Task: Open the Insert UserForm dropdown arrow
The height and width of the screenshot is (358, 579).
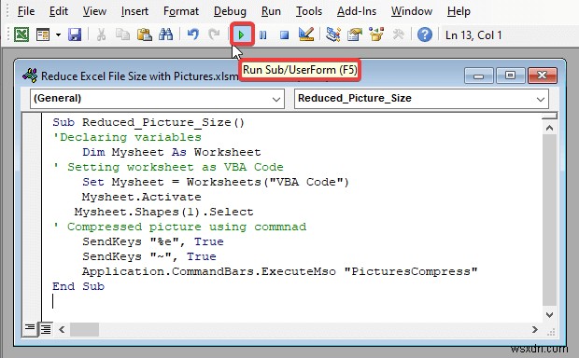Action: 58,35
